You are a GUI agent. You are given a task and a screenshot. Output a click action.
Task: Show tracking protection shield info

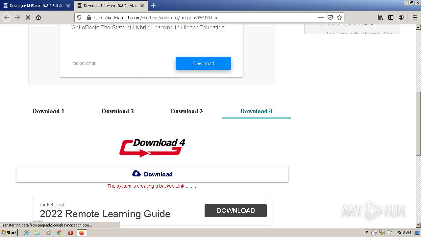[79, 17]
